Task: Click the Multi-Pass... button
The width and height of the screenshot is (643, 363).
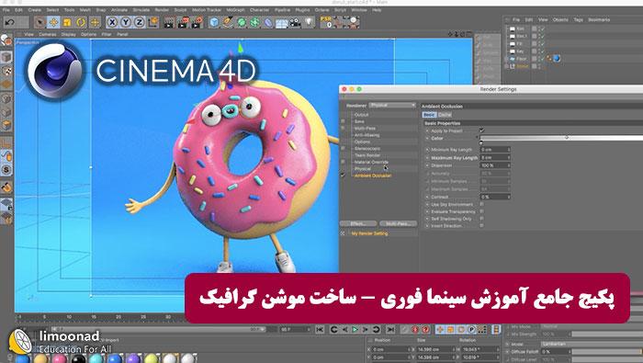Action: click(398, 223)
